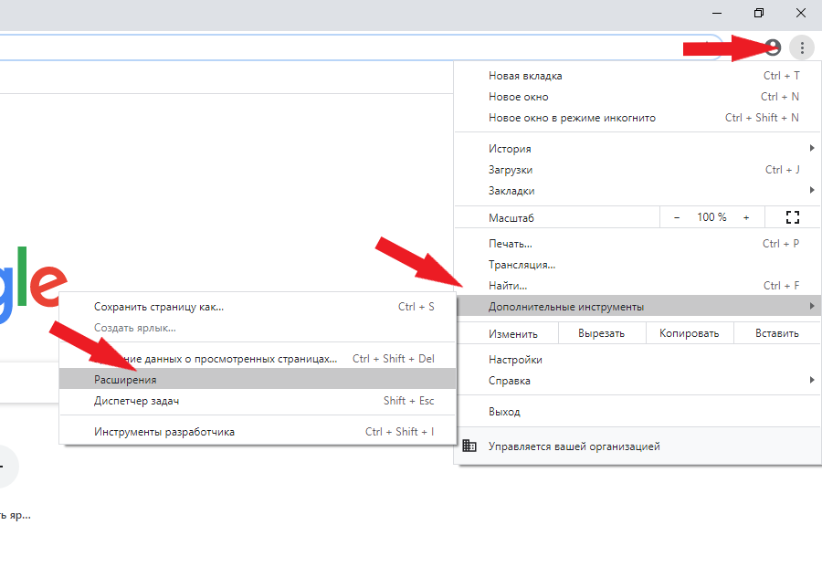This screenshot has height=567, width=822.
Task: Restore the browser window size
Action: (759, 13)
